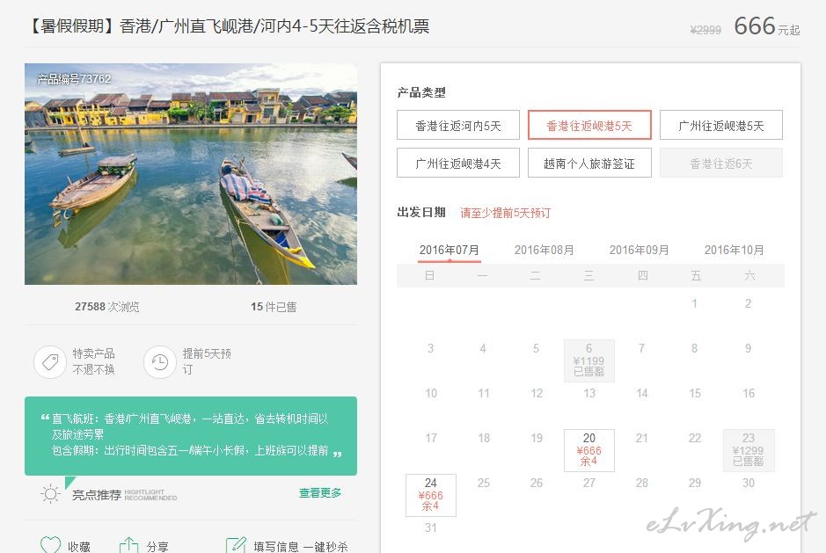
Task: Select the greyed-out 香港往返6天 option
Action: click(720, 164)
